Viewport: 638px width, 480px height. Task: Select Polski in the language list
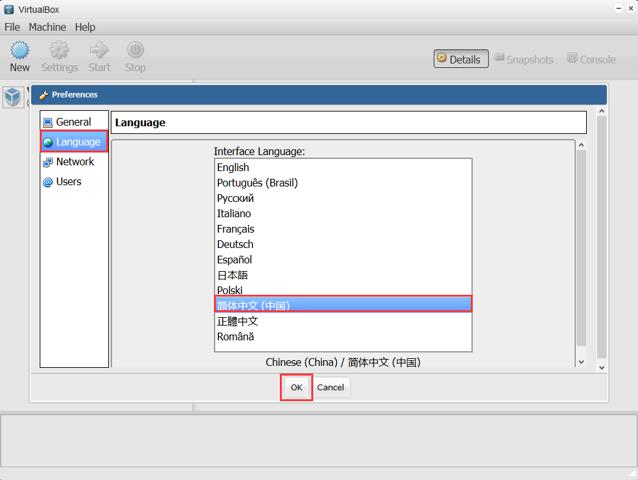pyautogui.click(x=343, y=290)
